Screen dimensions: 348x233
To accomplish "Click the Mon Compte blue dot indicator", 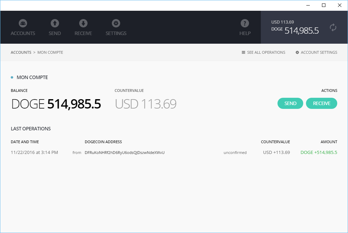I will [12, 77].
